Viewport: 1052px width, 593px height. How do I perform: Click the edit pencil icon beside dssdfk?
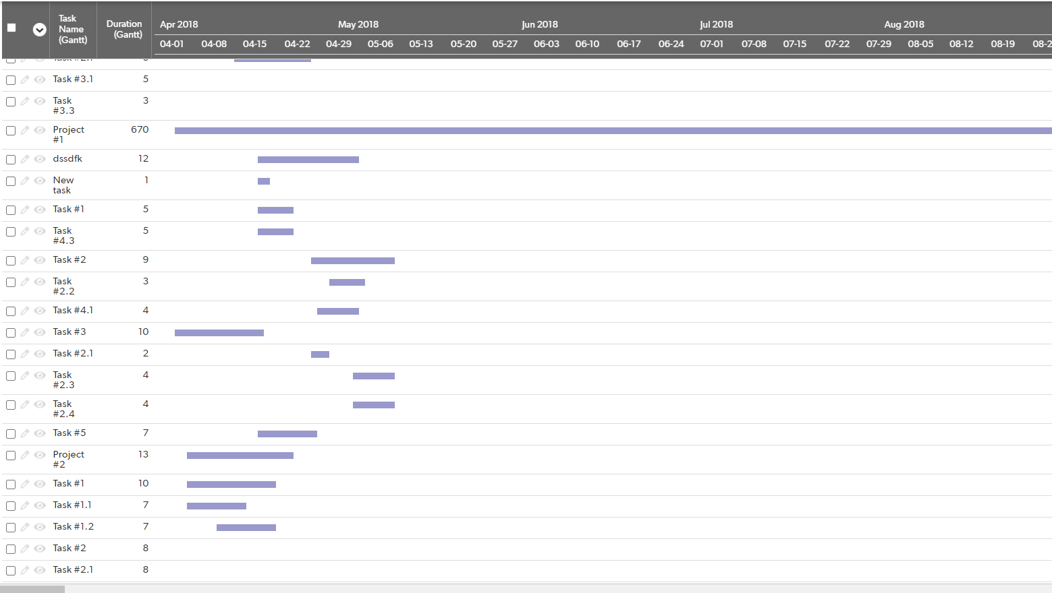coord(25,159)
